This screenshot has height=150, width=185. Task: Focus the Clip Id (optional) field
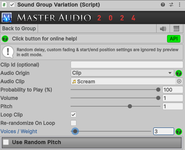pyautogui.click(x=127, y=65)
